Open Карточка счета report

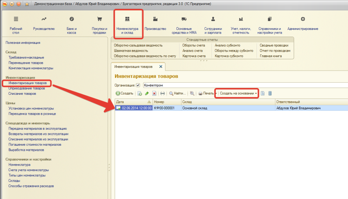coord(194,56)
